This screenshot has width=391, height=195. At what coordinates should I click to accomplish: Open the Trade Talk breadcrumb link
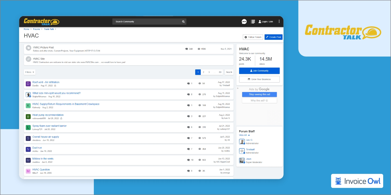pyautogui.click(x=49, y=29)
